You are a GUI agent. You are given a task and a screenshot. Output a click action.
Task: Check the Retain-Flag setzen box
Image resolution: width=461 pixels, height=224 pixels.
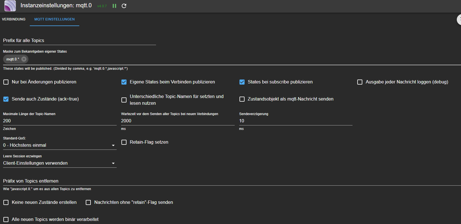124,142
